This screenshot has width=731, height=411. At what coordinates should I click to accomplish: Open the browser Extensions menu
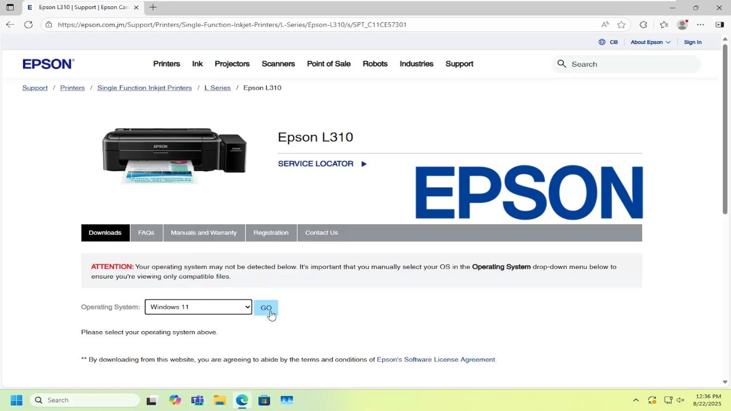click(644, 25)
